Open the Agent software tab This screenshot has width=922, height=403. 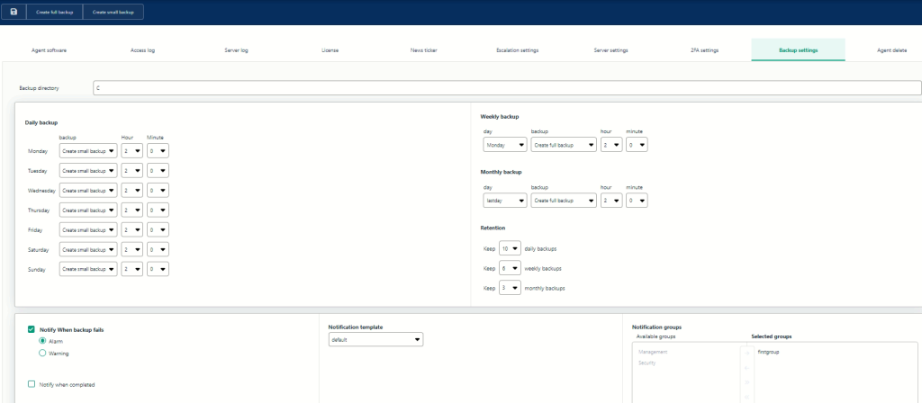point(49,50)
